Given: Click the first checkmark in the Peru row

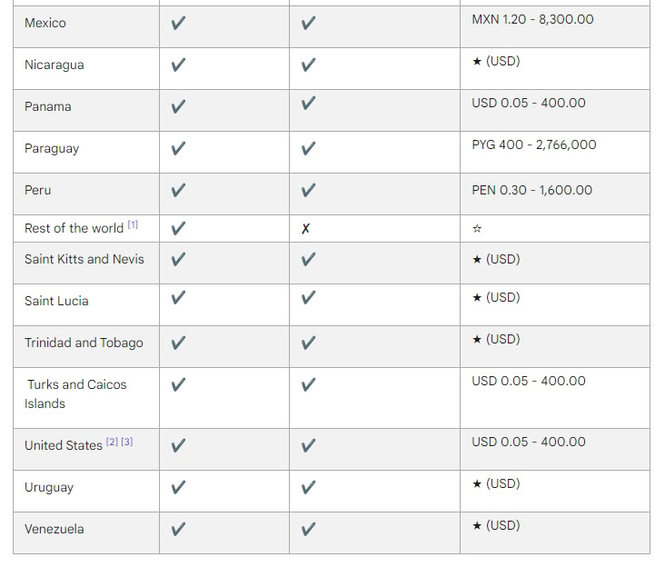Looking at the screenshot, I should [178, 191].
